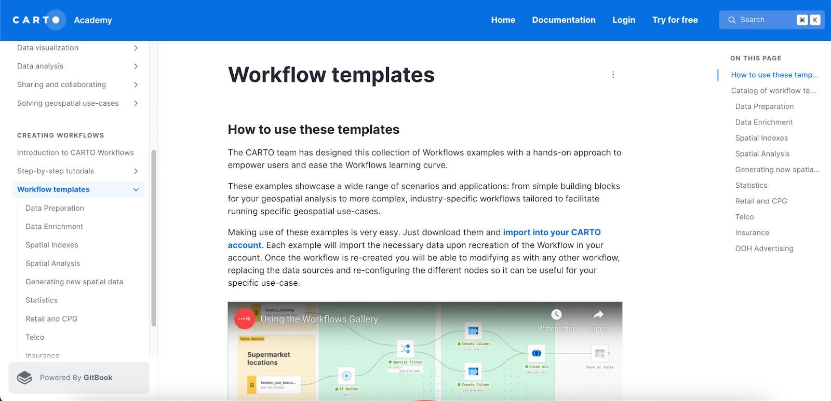Click CARTO channel avatar on video
The height and width of the screenshot is (401, 831).
244,319
